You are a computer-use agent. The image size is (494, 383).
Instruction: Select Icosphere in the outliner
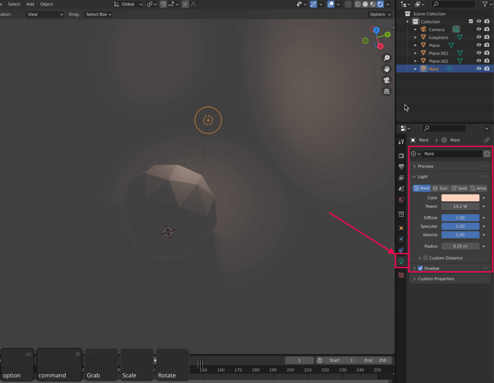pos(438,38)
